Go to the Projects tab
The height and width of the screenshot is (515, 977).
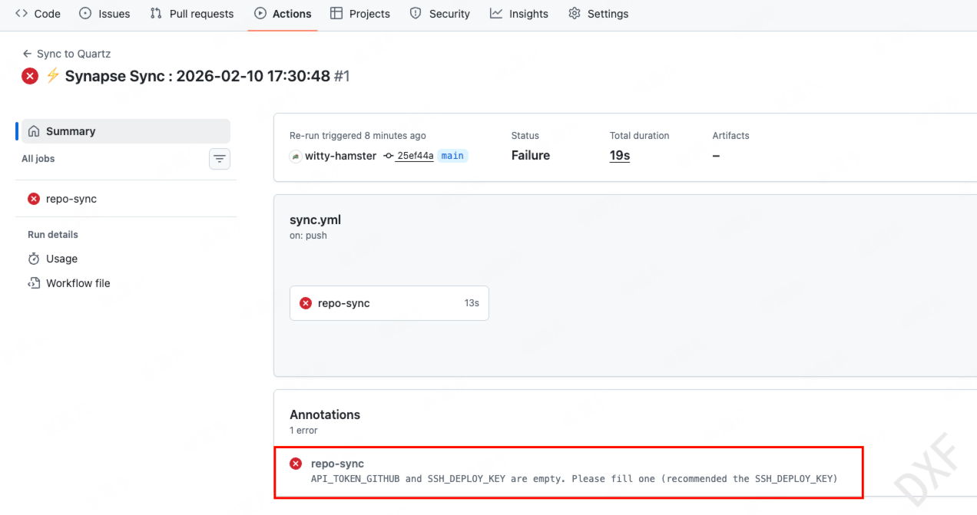point(360,14)
